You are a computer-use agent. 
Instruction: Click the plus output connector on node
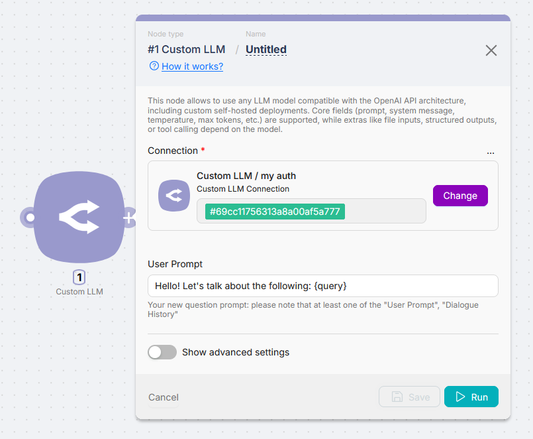point(128,217)
